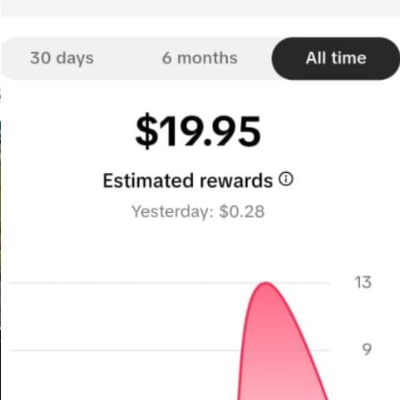Click the gridline at value 9
This screenshot has width=400, height=400.
pos(125,350)
